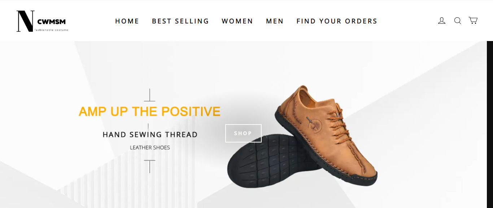Click the LEATHER SHOES caption
Viewport: 493px width, 208px height.
pyautogui.click(x=150, y=148)
